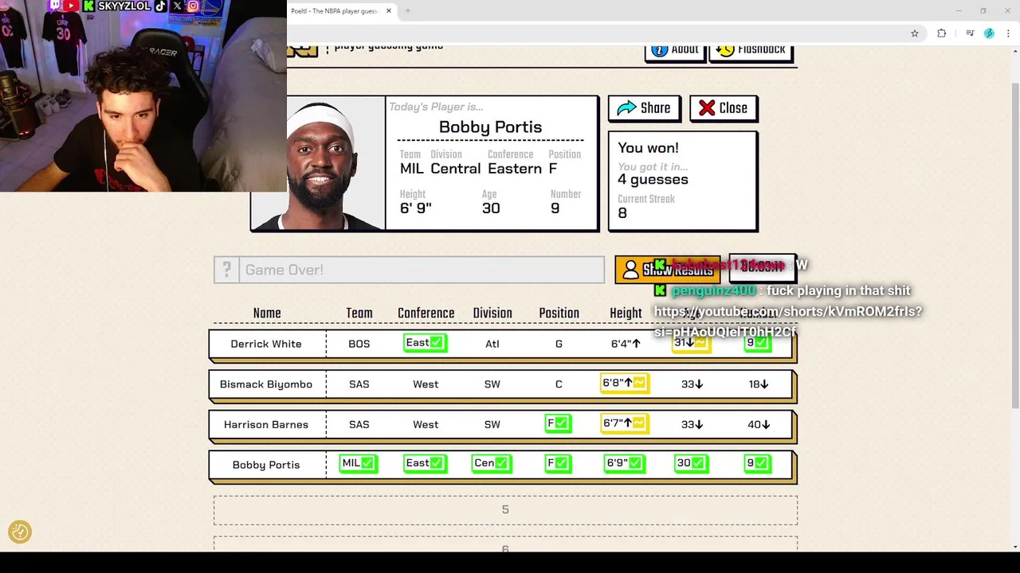Click the youtube.com shorts link in chat
The height and width of the screenshot is (573, 1020).
(787, 322)
